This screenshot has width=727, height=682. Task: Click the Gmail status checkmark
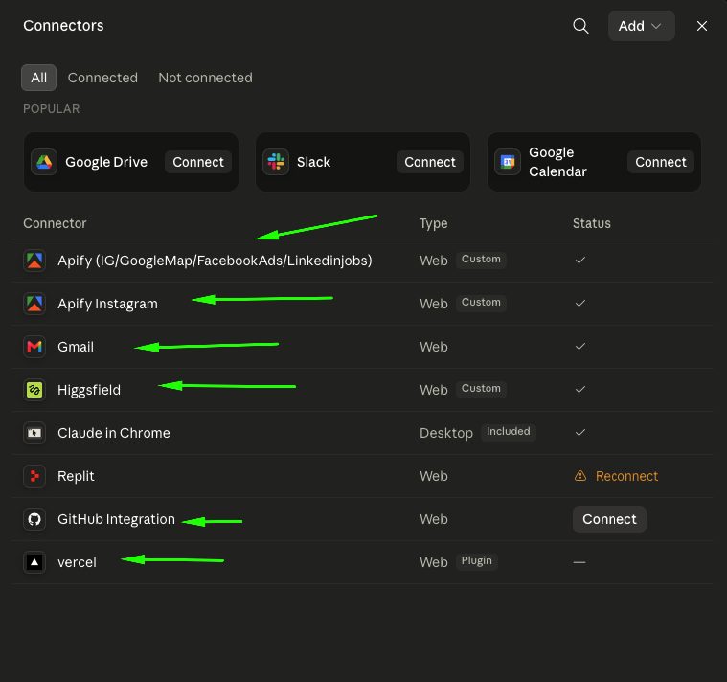(x=580, y=347)
